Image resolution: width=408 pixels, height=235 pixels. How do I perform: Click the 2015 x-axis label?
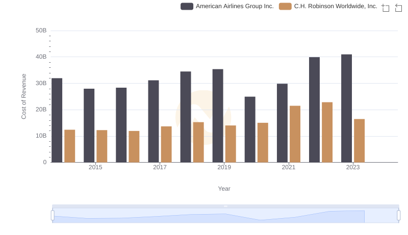click(95, 167)
